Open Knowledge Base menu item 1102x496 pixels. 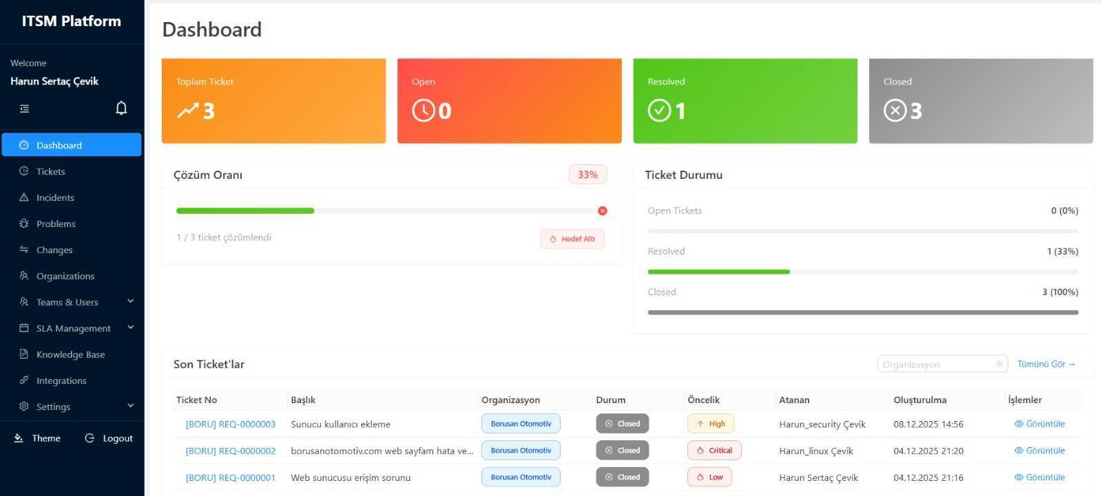click(72, 354)
